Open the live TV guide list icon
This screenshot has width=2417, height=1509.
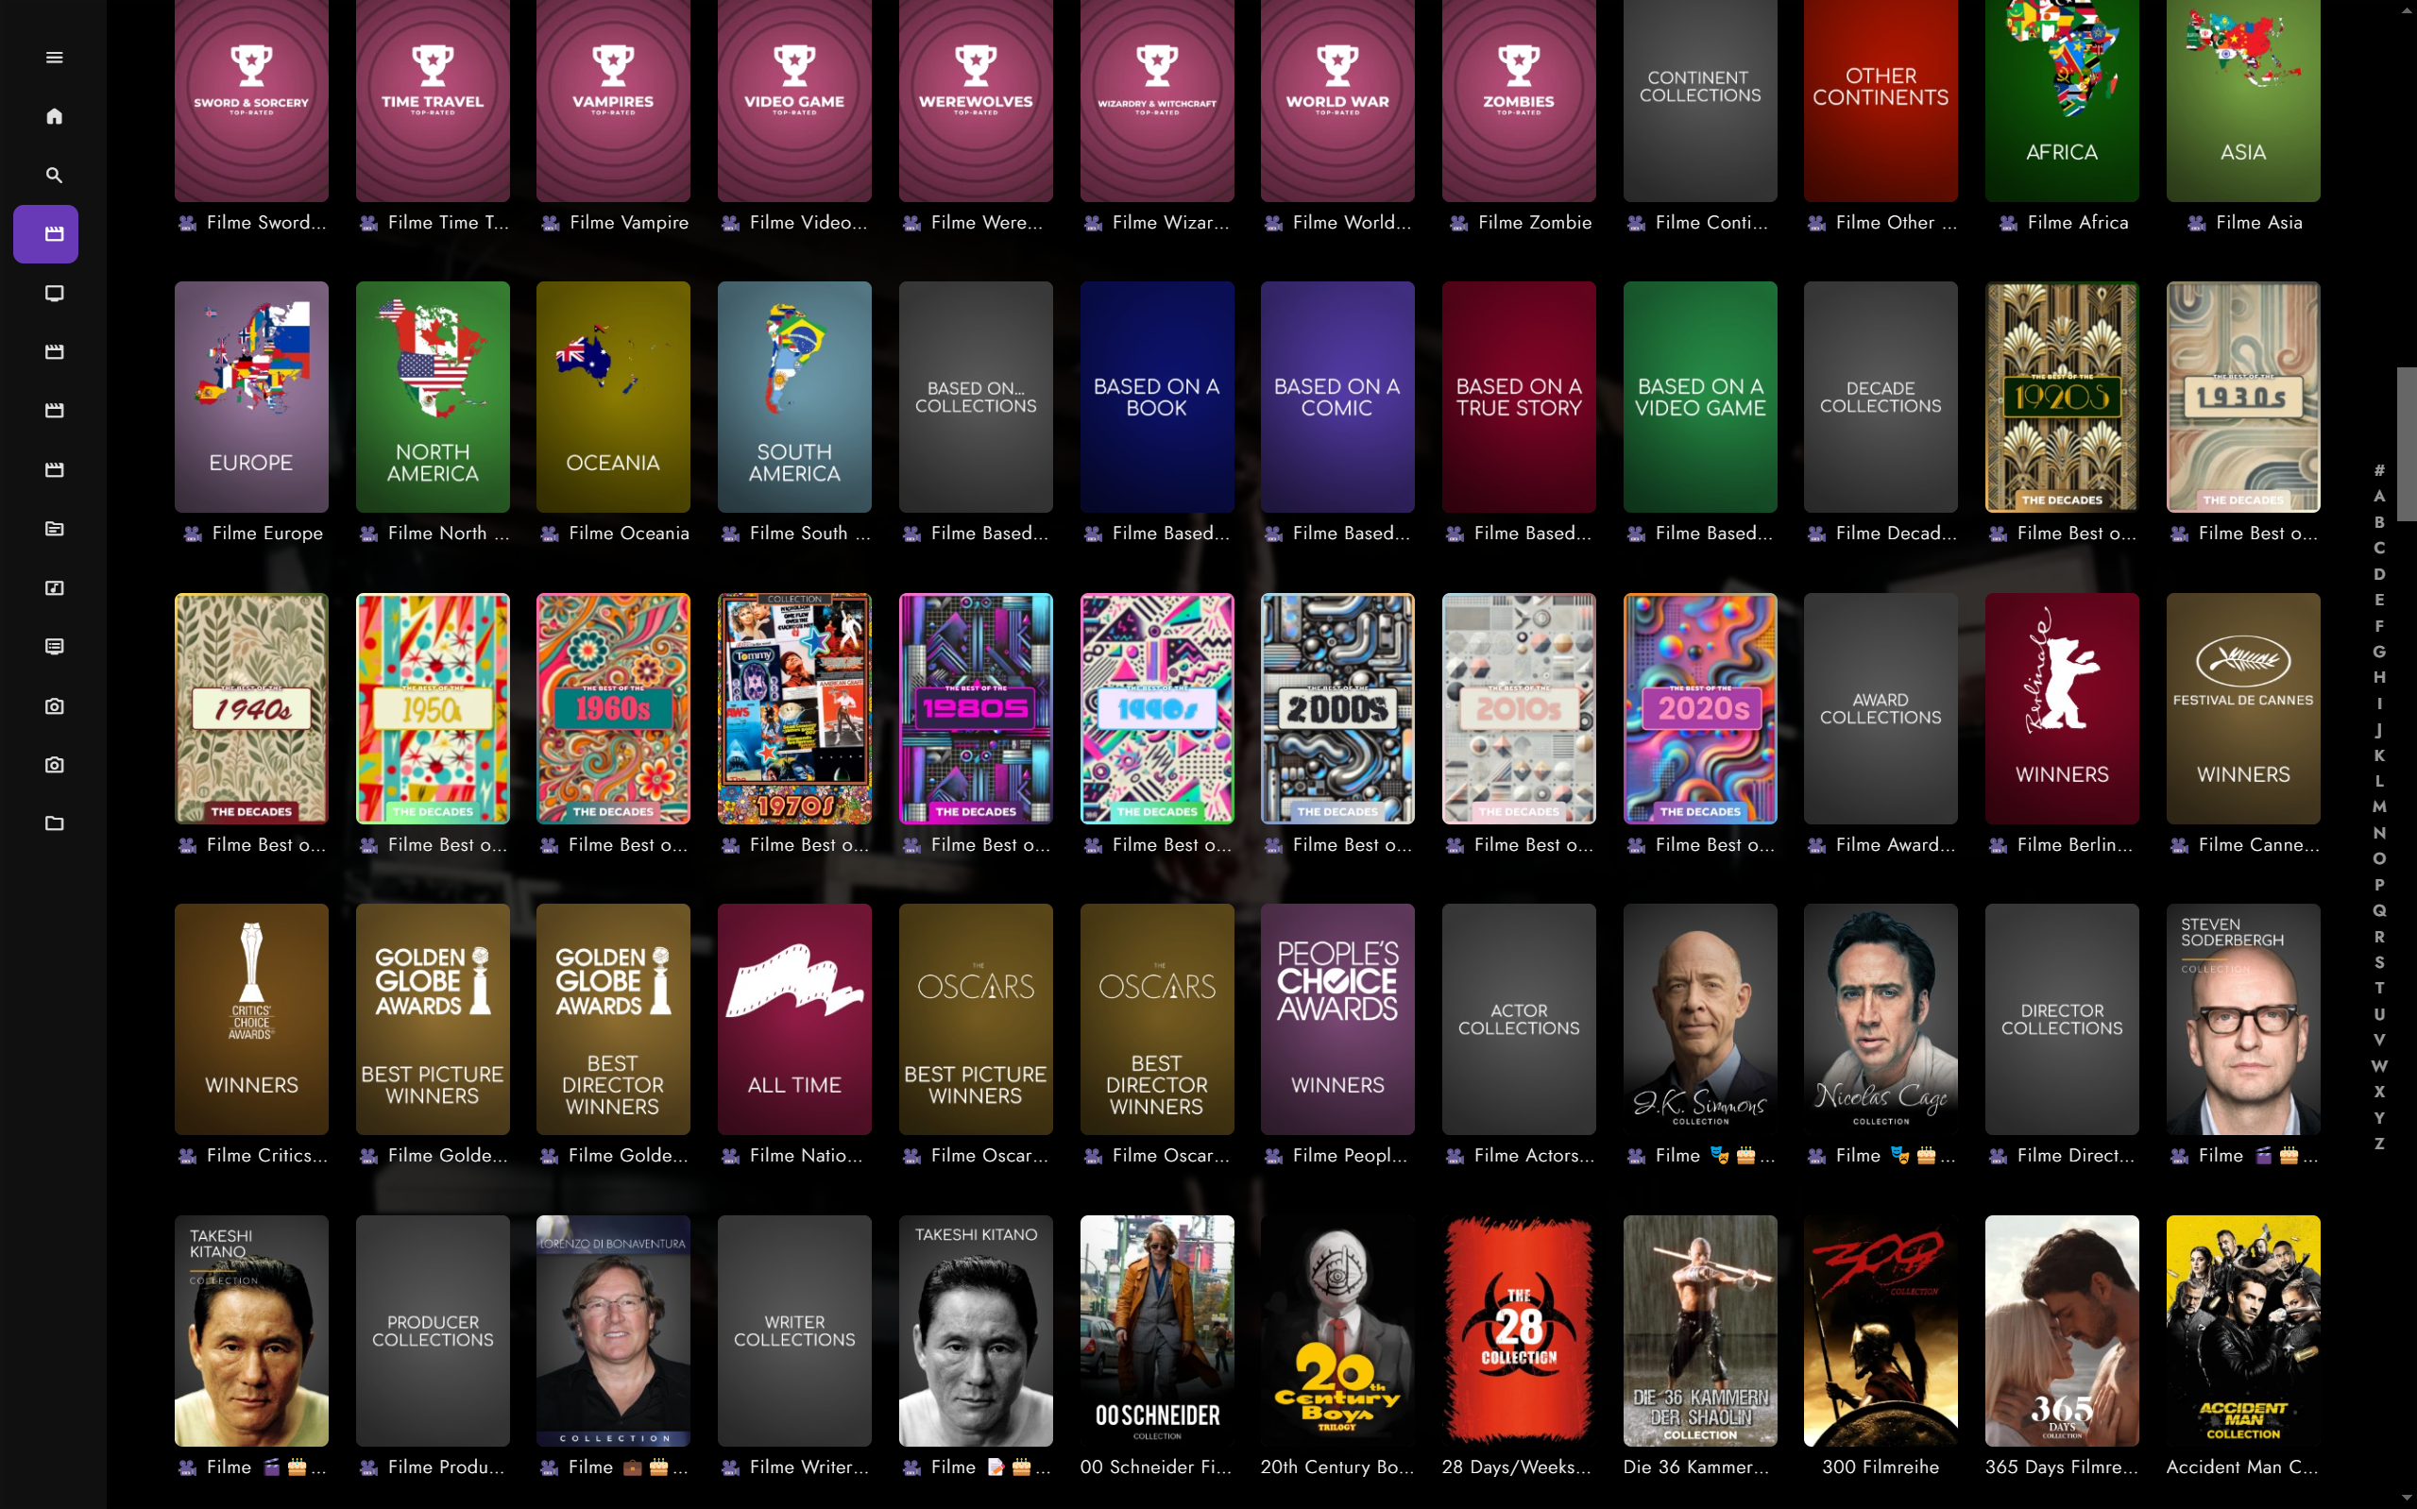[x=54, y=647]
